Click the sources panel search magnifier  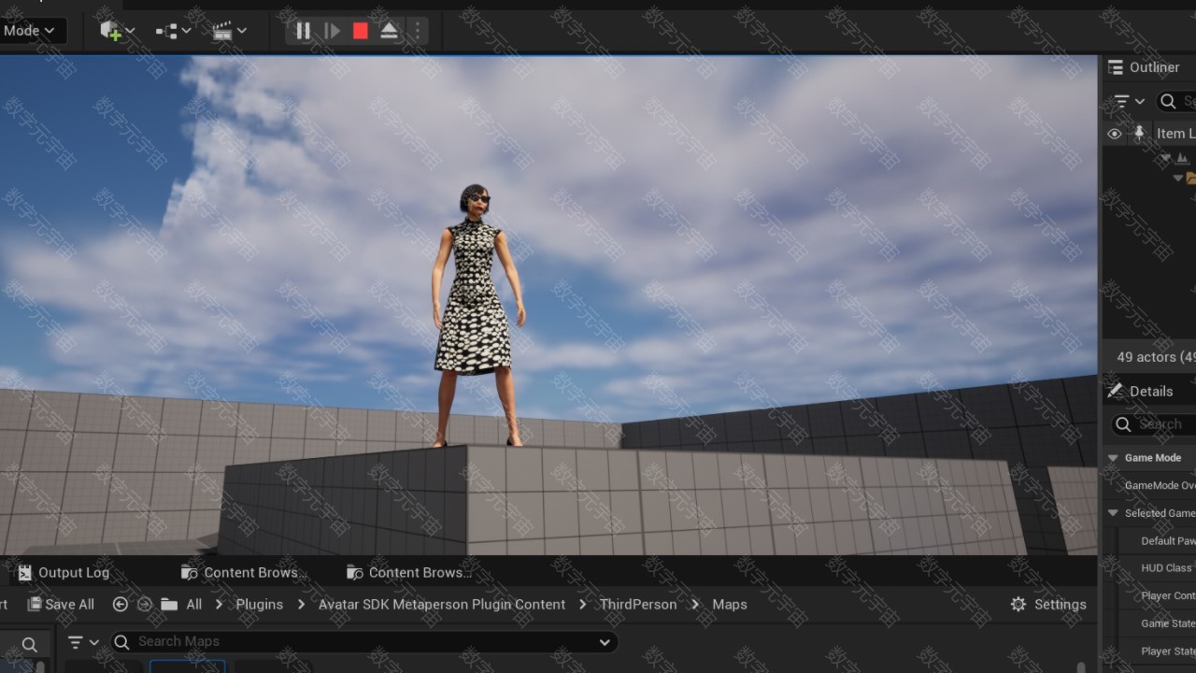coord(30,644)
